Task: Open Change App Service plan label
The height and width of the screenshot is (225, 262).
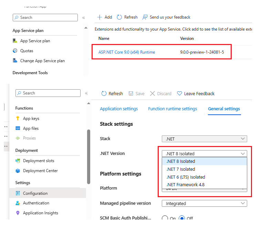Action: click(42, 60)
